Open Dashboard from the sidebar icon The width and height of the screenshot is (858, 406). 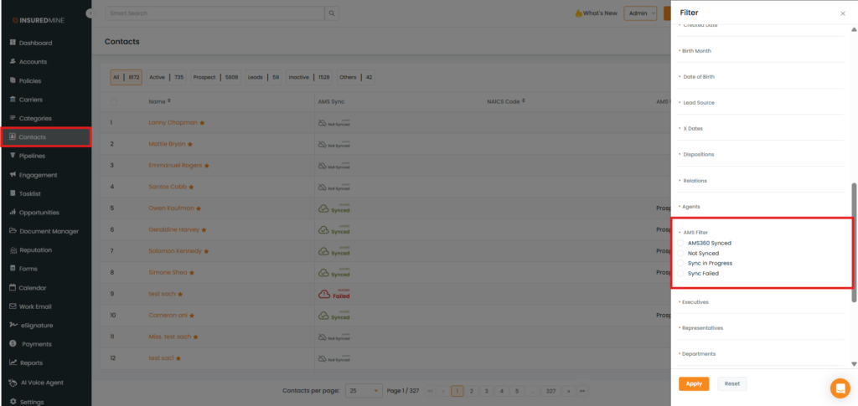click(13, 43)
